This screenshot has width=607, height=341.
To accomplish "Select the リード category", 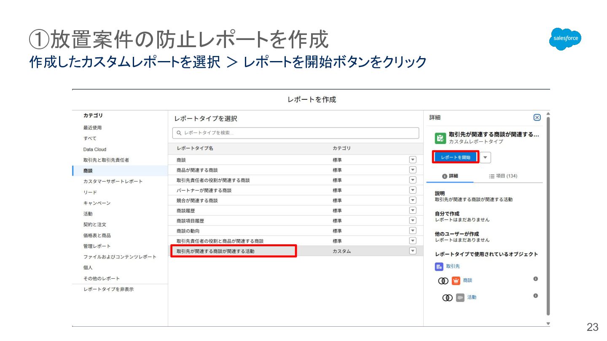I will [x=90, y=192].
